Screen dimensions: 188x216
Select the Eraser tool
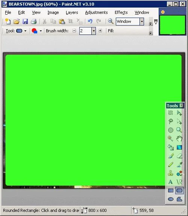[179, 156]
